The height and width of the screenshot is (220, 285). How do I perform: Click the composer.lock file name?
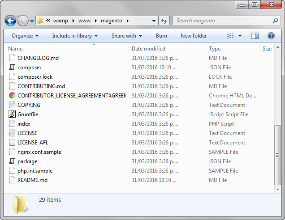(35, 77)
